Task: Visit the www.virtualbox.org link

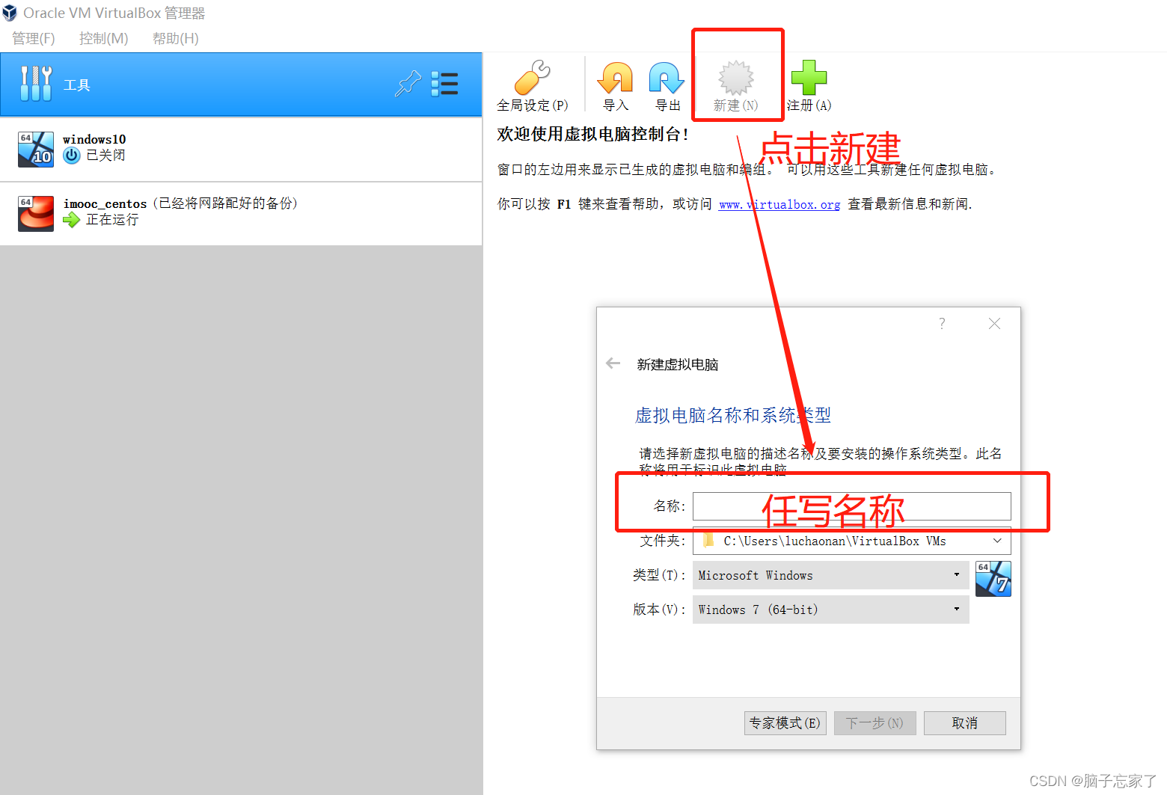Action: tap(779, 203)
